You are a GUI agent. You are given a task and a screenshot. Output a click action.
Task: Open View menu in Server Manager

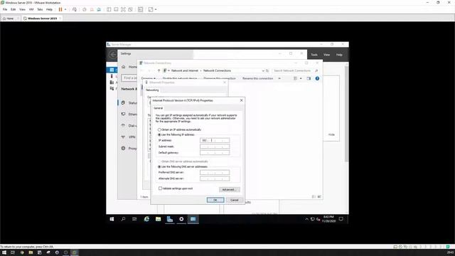[x=327, y=55]
